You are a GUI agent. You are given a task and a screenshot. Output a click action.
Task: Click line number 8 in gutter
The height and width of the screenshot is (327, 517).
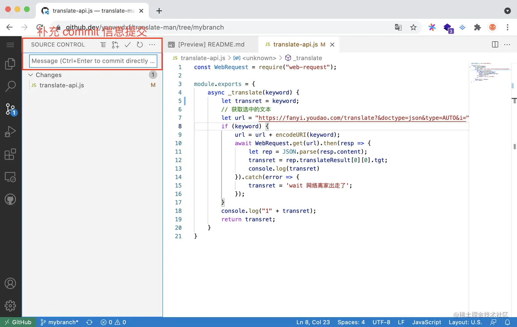(x=180, y=126)
